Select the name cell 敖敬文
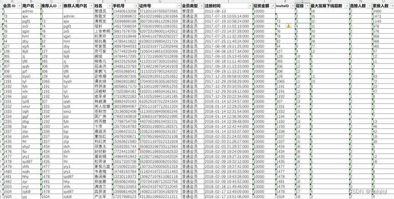 pyautogui.click(x=103, y=16)
